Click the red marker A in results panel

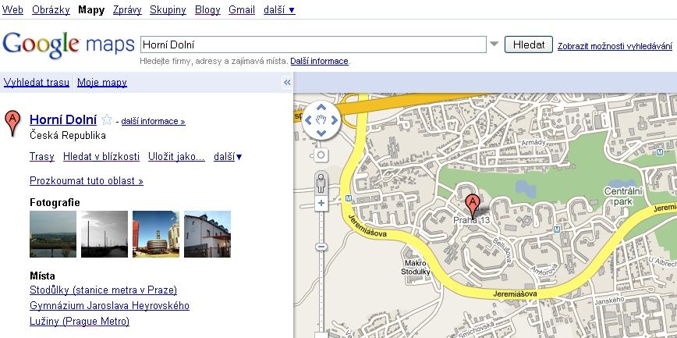click(12, 123)
